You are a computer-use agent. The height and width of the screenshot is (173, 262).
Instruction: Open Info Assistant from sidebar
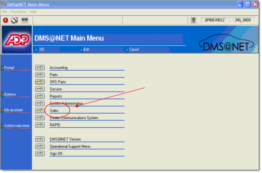tap(13, 110)
